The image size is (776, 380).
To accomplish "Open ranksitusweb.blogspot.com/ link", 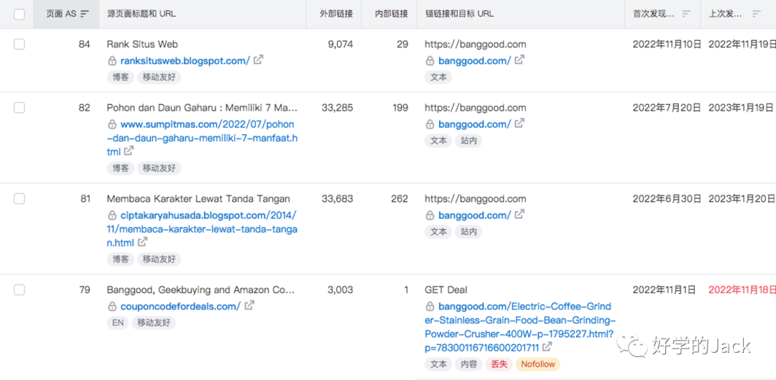I will (185, 61).
